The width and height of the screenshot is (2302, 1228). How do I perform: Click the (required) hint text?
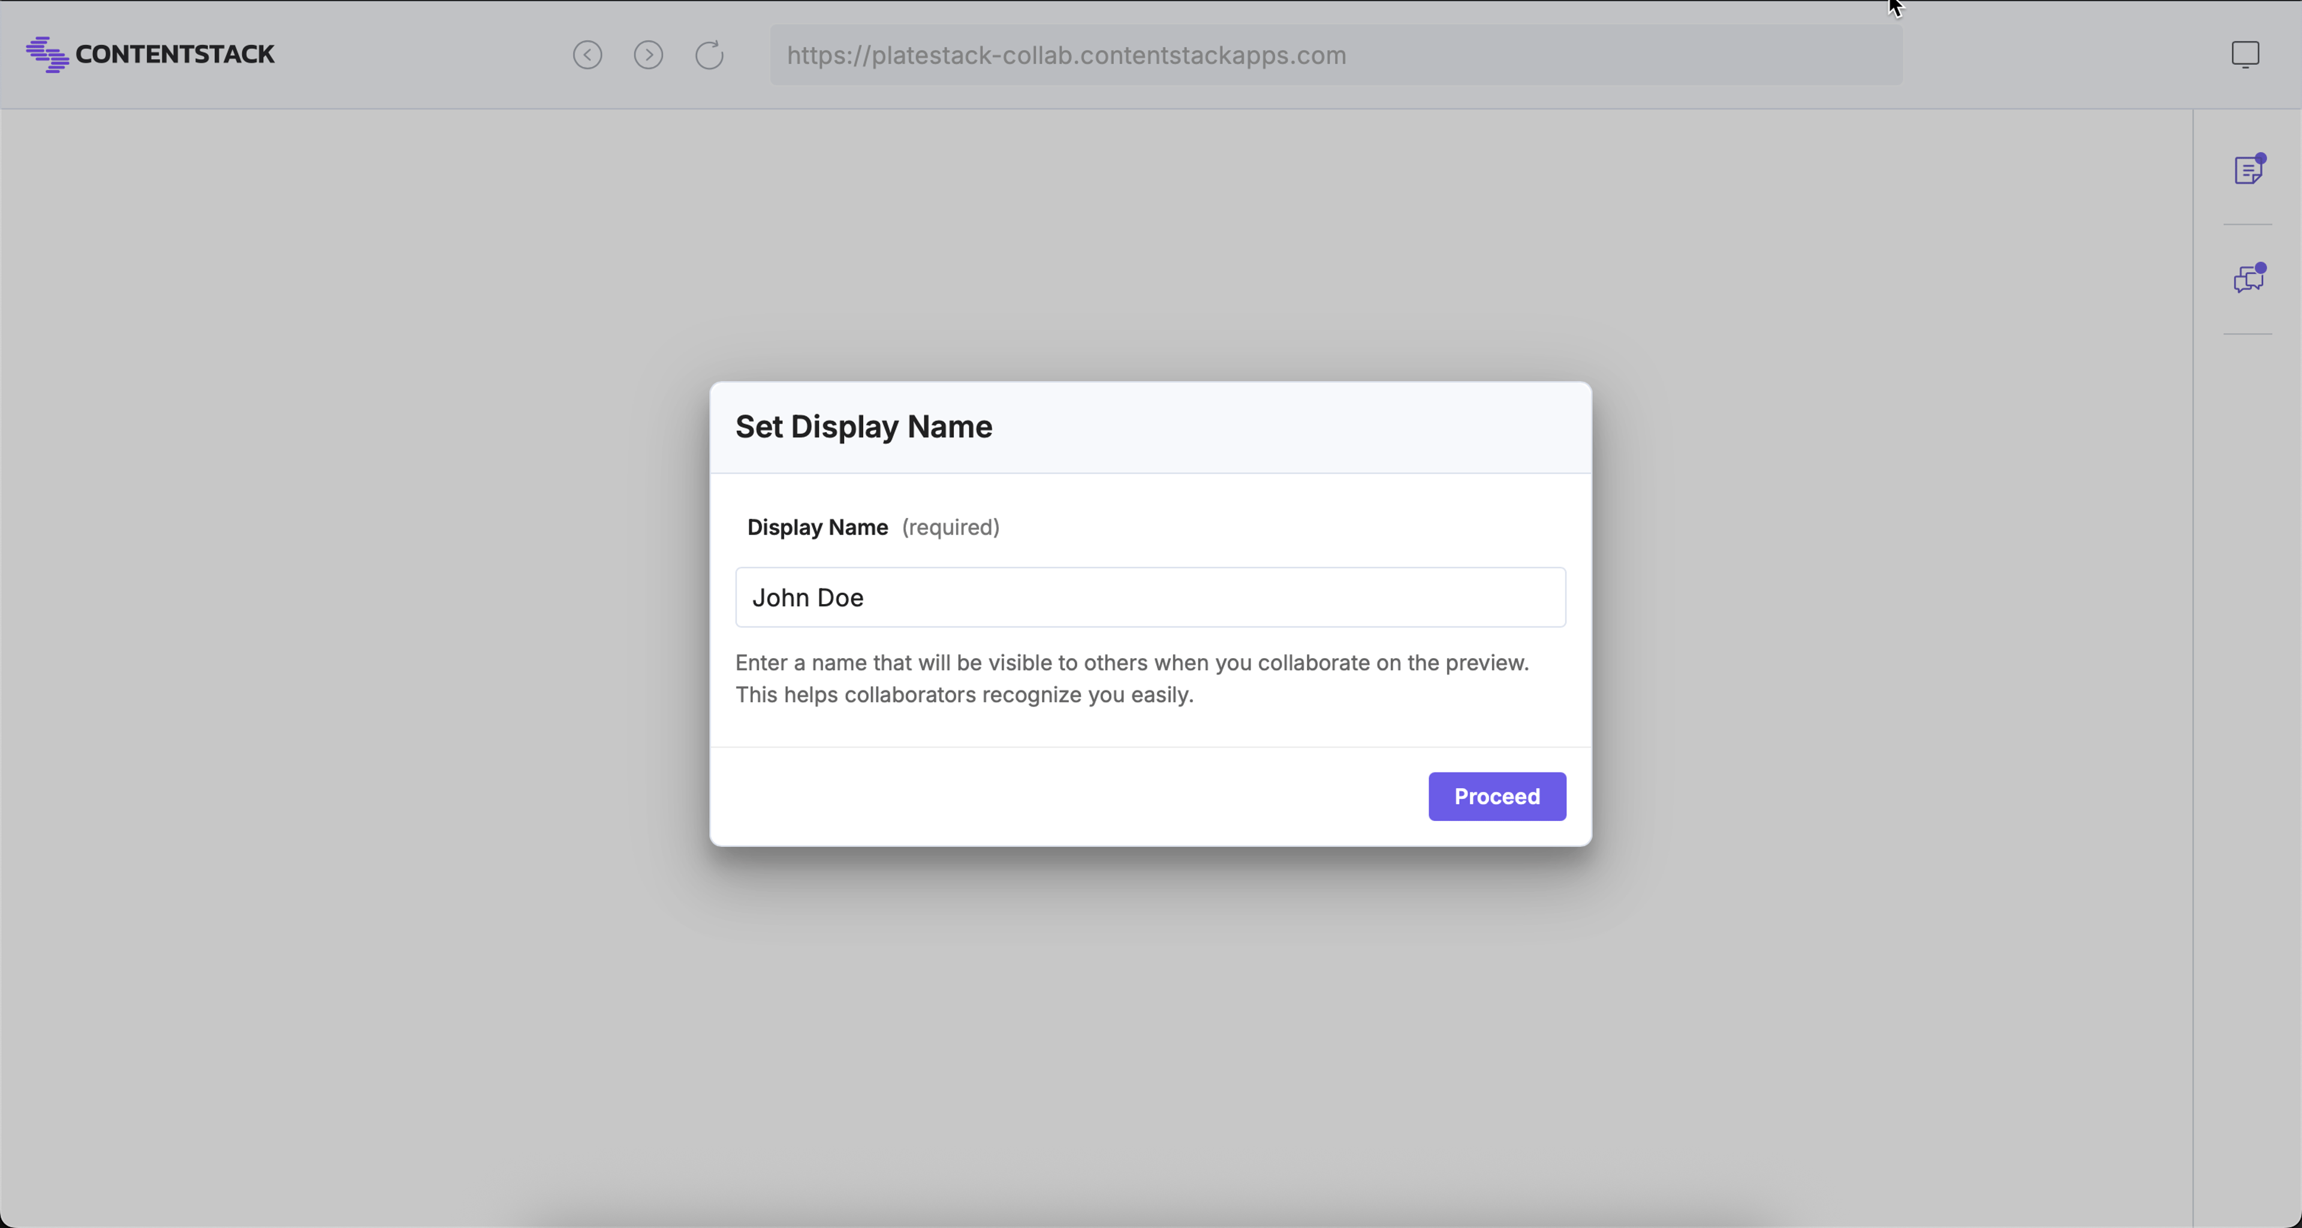pyautogui.click(x=950, y=527)
